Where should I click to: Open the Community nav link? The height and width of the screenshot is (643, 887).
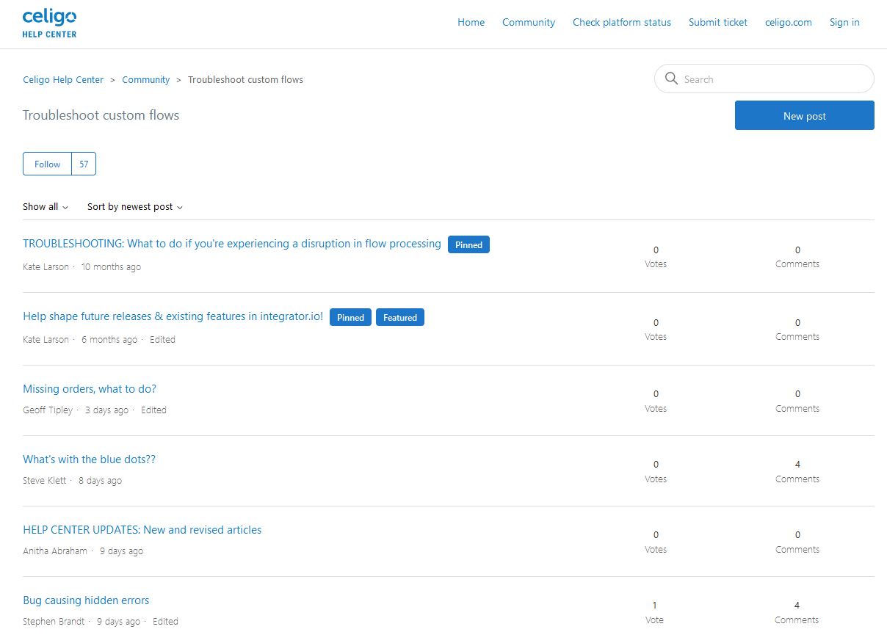[528, 23]
